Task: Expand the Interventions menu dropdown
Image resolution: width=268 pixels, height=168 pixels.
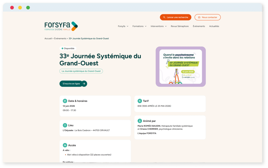Action: (x=159, y=26)
